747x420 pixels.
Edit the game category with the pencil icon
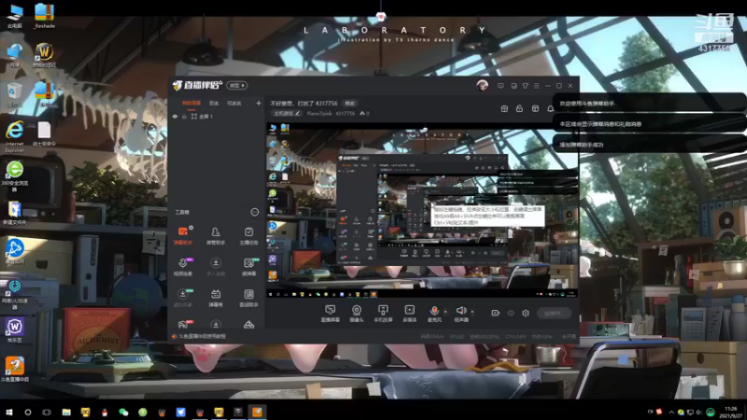297,113
